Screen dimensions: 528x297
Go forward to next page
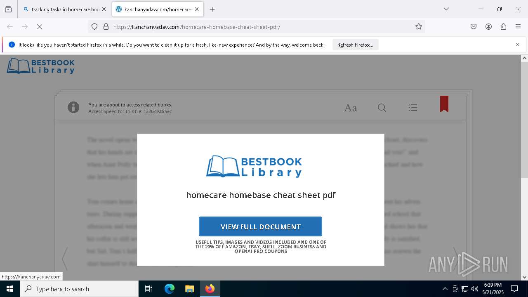pos(25,27)
